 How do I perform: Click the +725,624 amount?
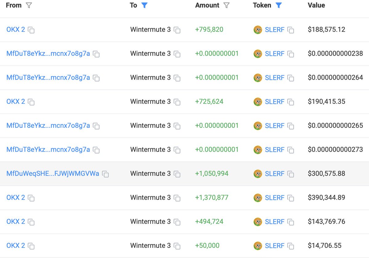click(x=209, y=101)
